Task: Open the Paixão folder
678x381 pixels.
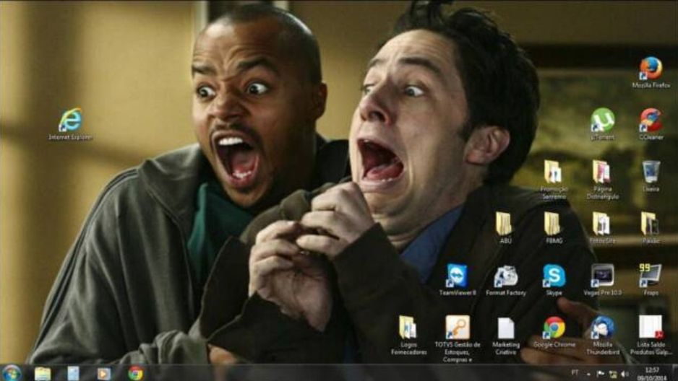Action: pos(651,224)
